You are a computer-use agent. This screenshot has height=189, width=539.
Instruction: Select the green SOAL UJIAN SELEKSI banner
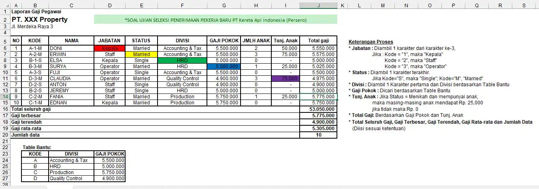coord(215,20)
